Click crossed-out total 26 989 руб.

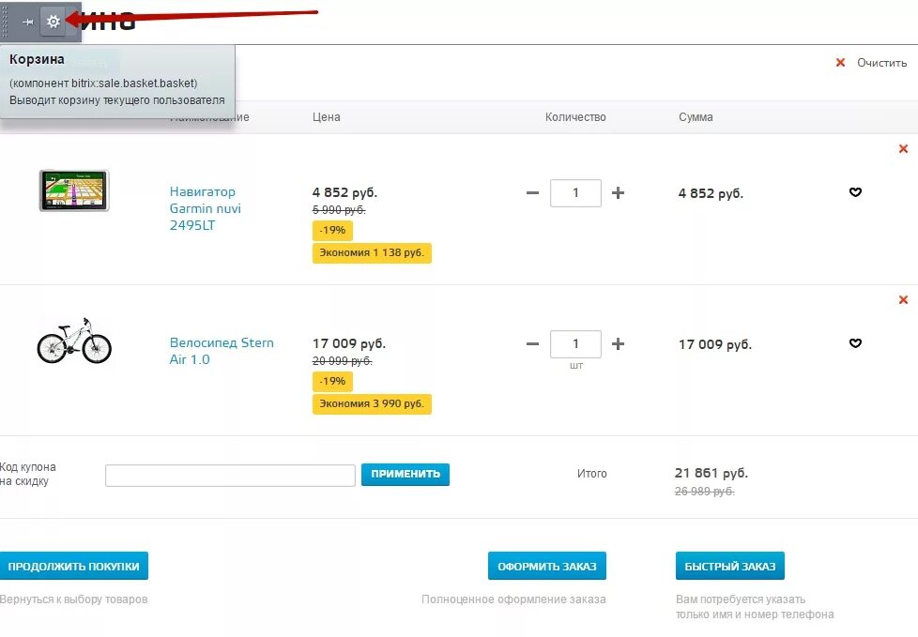[704, 492]
